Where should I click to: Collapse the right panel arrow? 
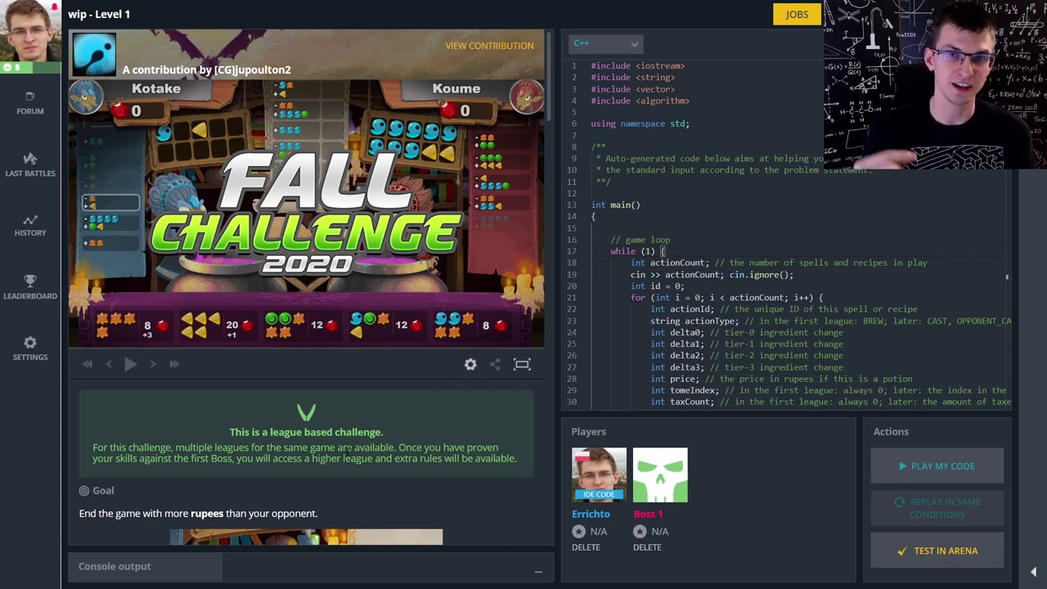point(1033,572)
